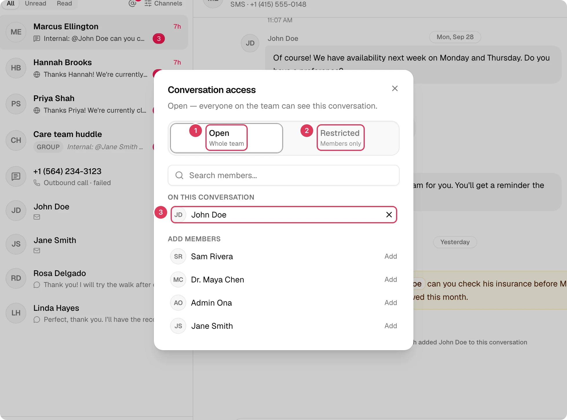
Task: Click the 3 unread badge on Marcus Ellington
Action: [x=159, y=39]
